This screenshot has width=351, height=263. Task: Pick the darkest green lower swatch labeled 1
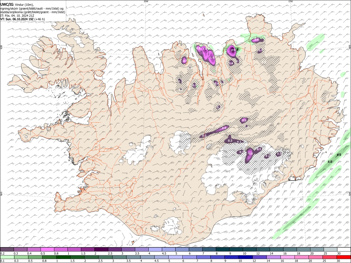(63, 257)
